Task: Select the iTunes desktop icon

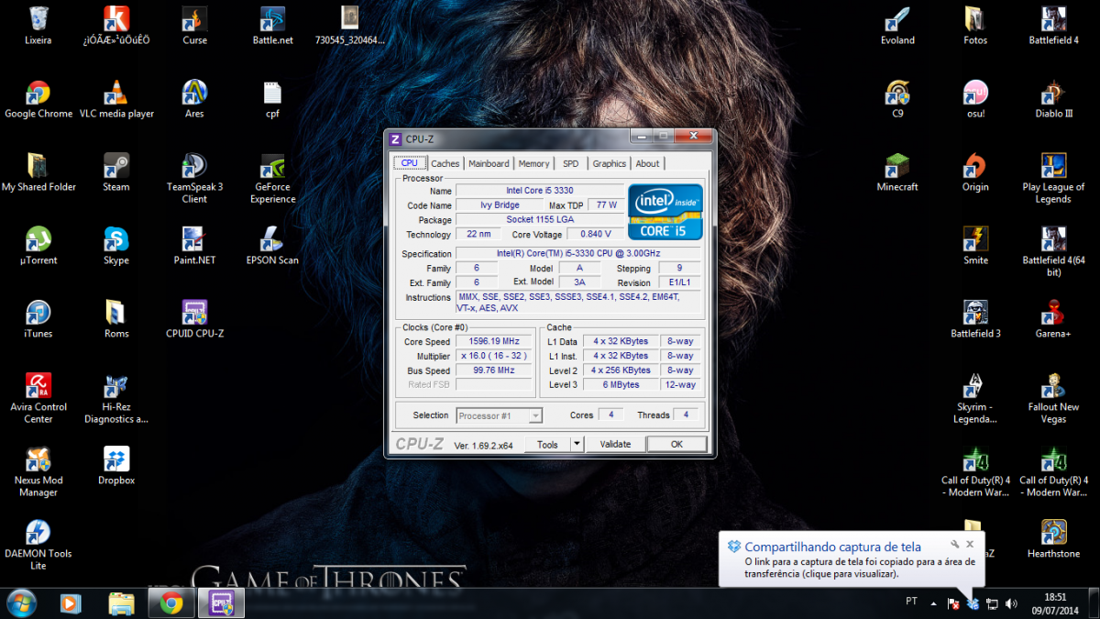Action: pyautogui.click(x=38, y=318)
